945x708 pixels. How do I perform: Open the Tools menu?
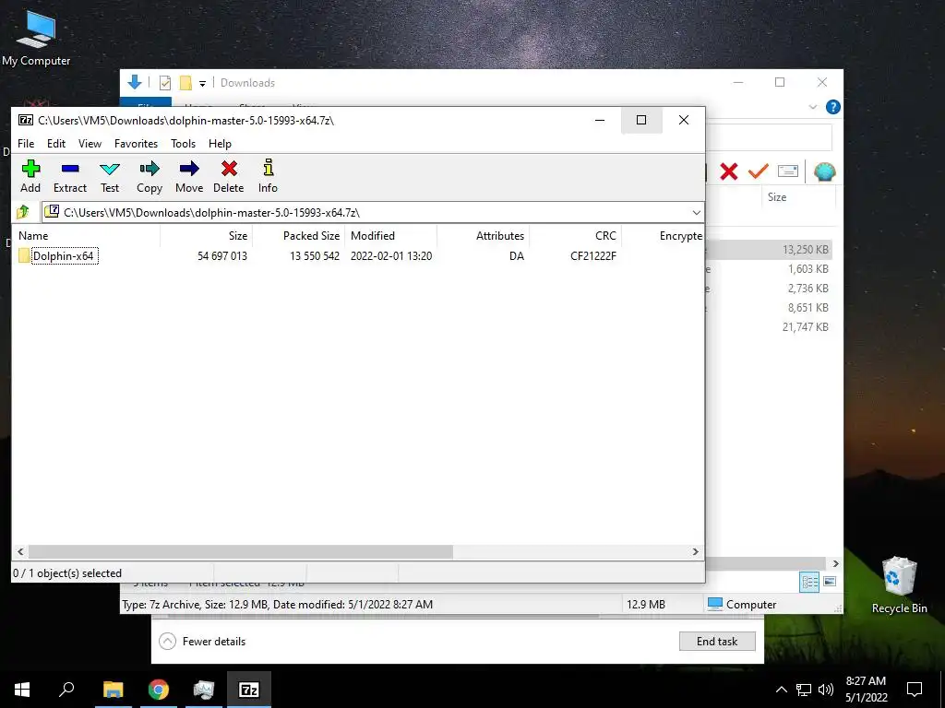tap(184, 143)
